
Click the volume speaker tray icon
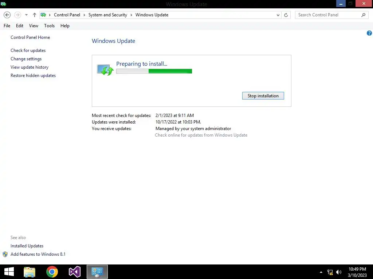click(339, 272)
